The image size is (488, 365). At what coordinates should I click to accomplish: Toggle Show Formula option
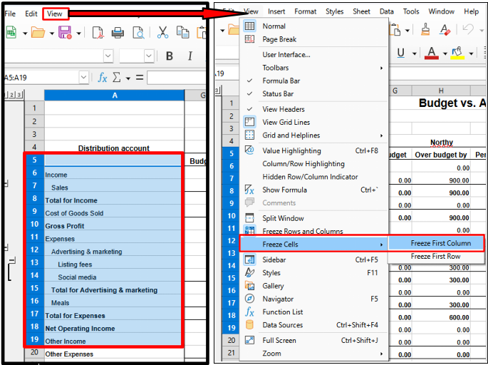coord(313,190)
